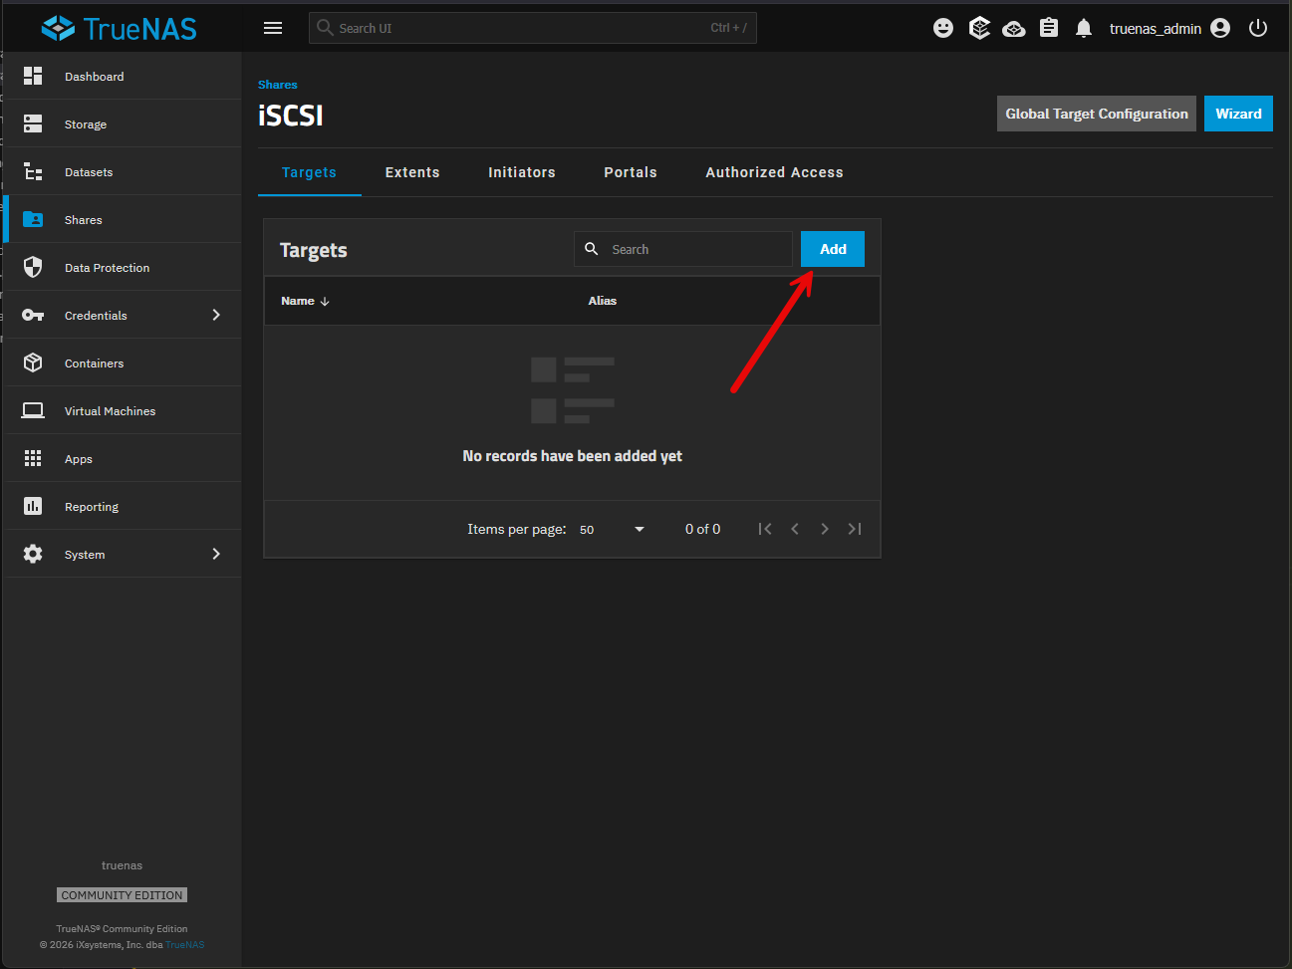Click the truenas_admin username

tap(1156, 29)
